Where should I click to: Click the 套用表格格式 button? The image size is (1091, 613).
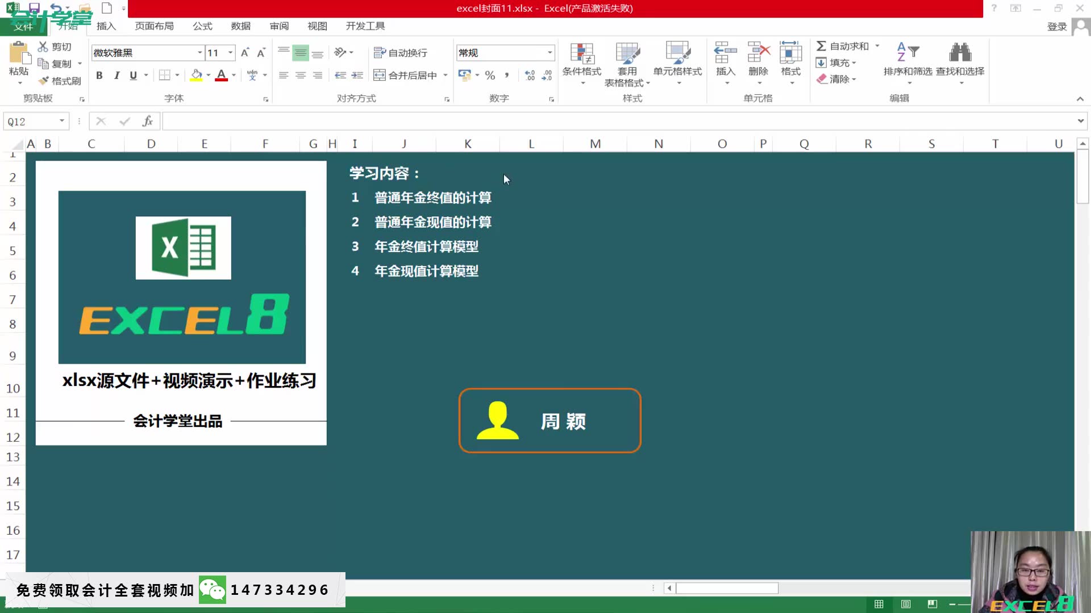click(627, 62)
